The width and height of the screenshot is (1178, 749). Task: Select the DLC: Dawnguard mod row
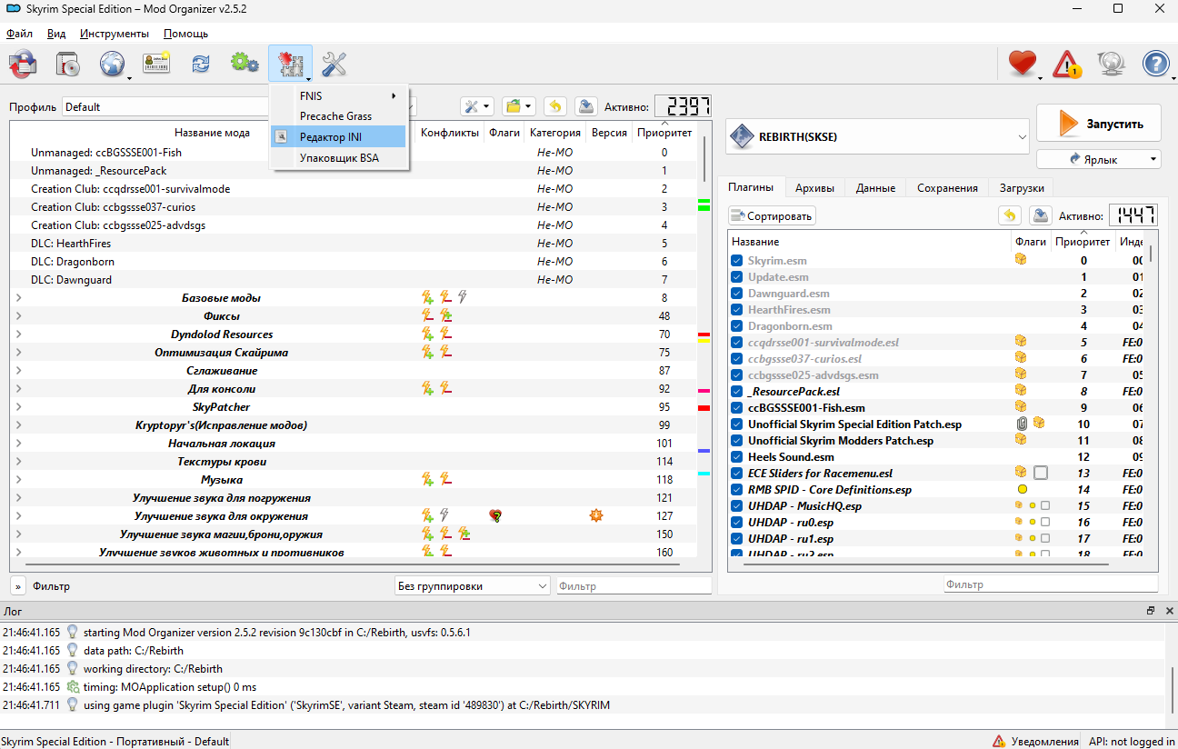click(354, 279)
